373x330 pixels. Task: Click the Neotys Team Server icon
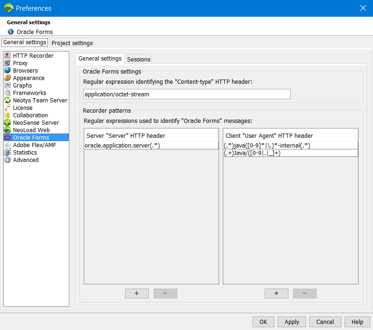click(x=7, y=100)
